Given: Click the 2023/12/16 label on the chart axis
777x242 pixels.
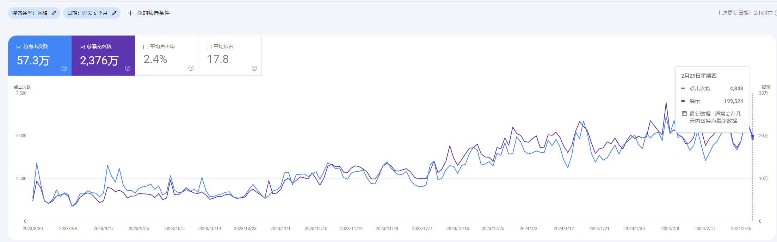Looking at the screenshot, I should [x=458, y=229].
